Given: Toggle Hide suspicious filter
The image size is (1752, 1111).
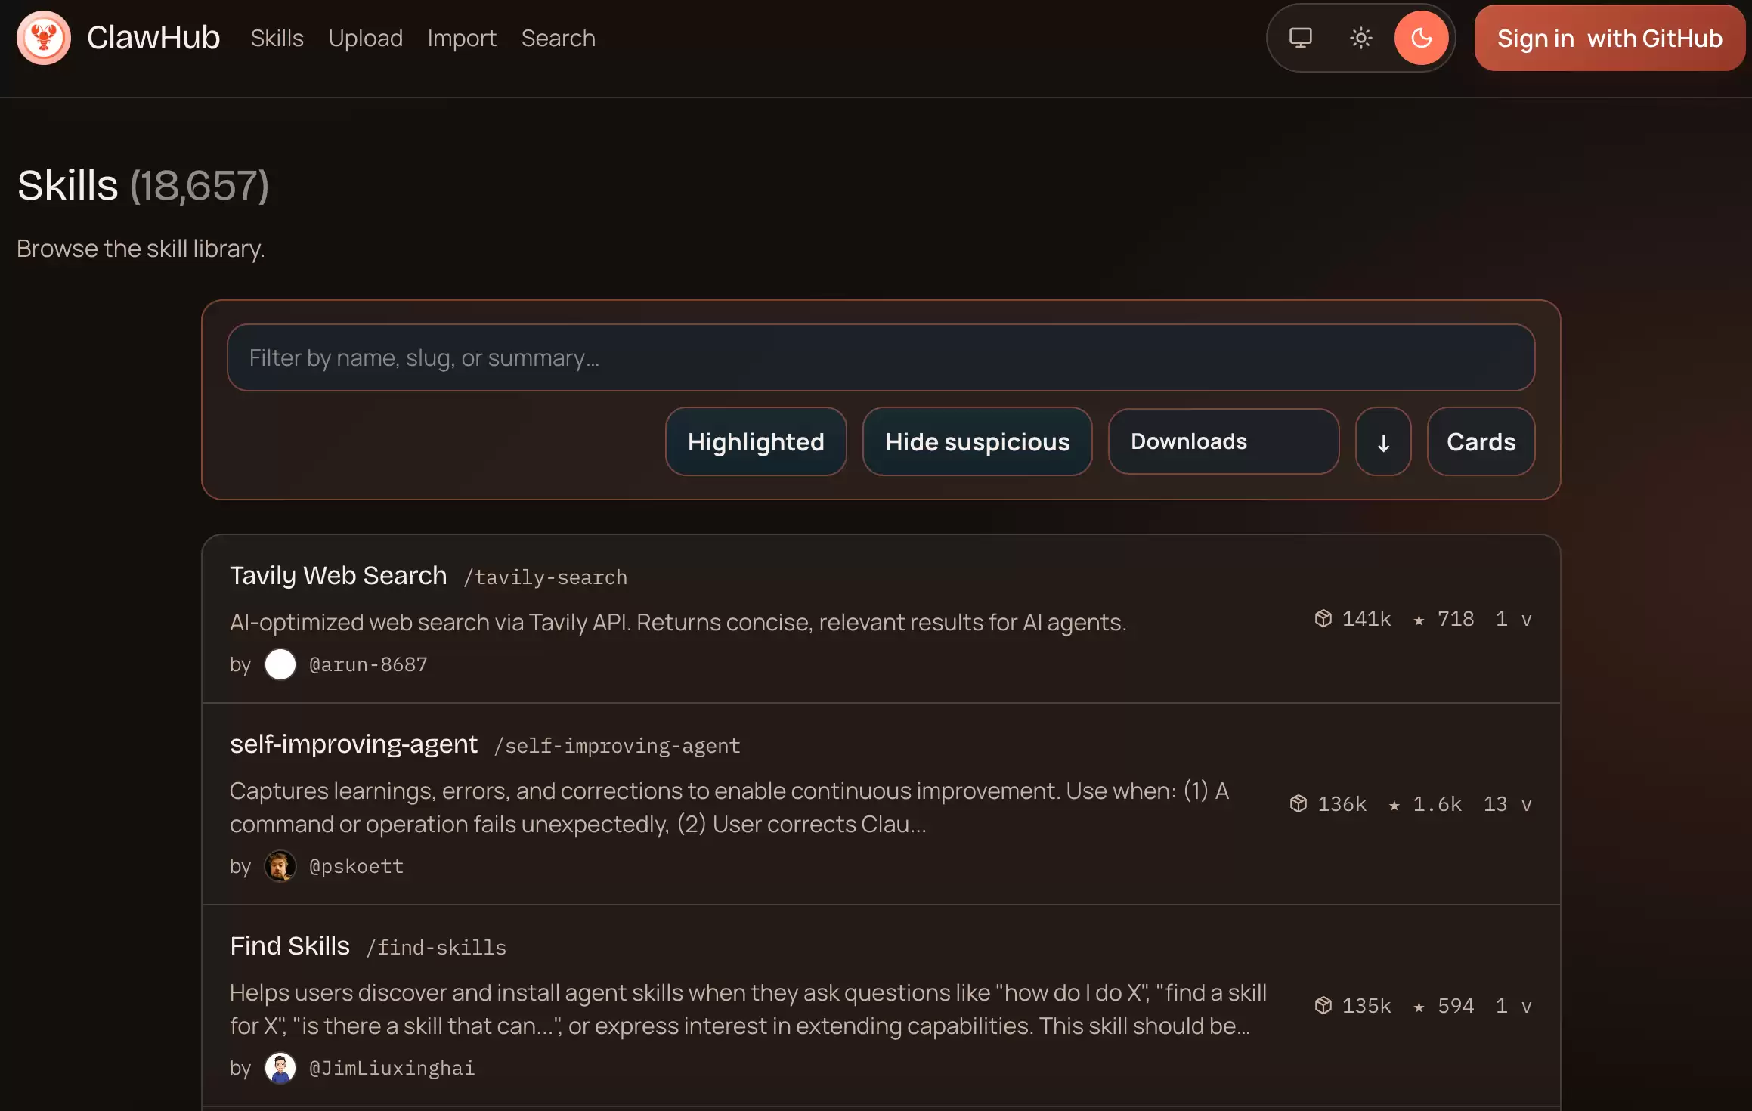Looking at the screenshot, I should point(977,442).
